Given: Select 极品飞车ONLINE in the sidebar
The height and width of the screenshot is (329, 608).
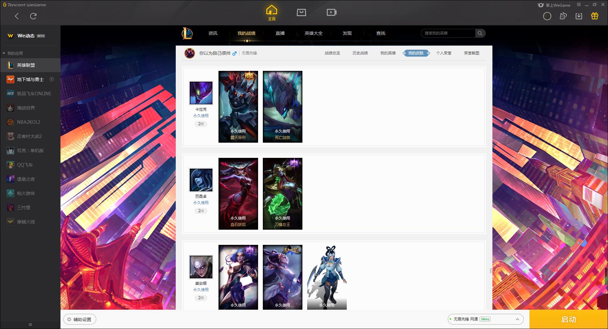Looking at the screenshot, I should 30,94.
